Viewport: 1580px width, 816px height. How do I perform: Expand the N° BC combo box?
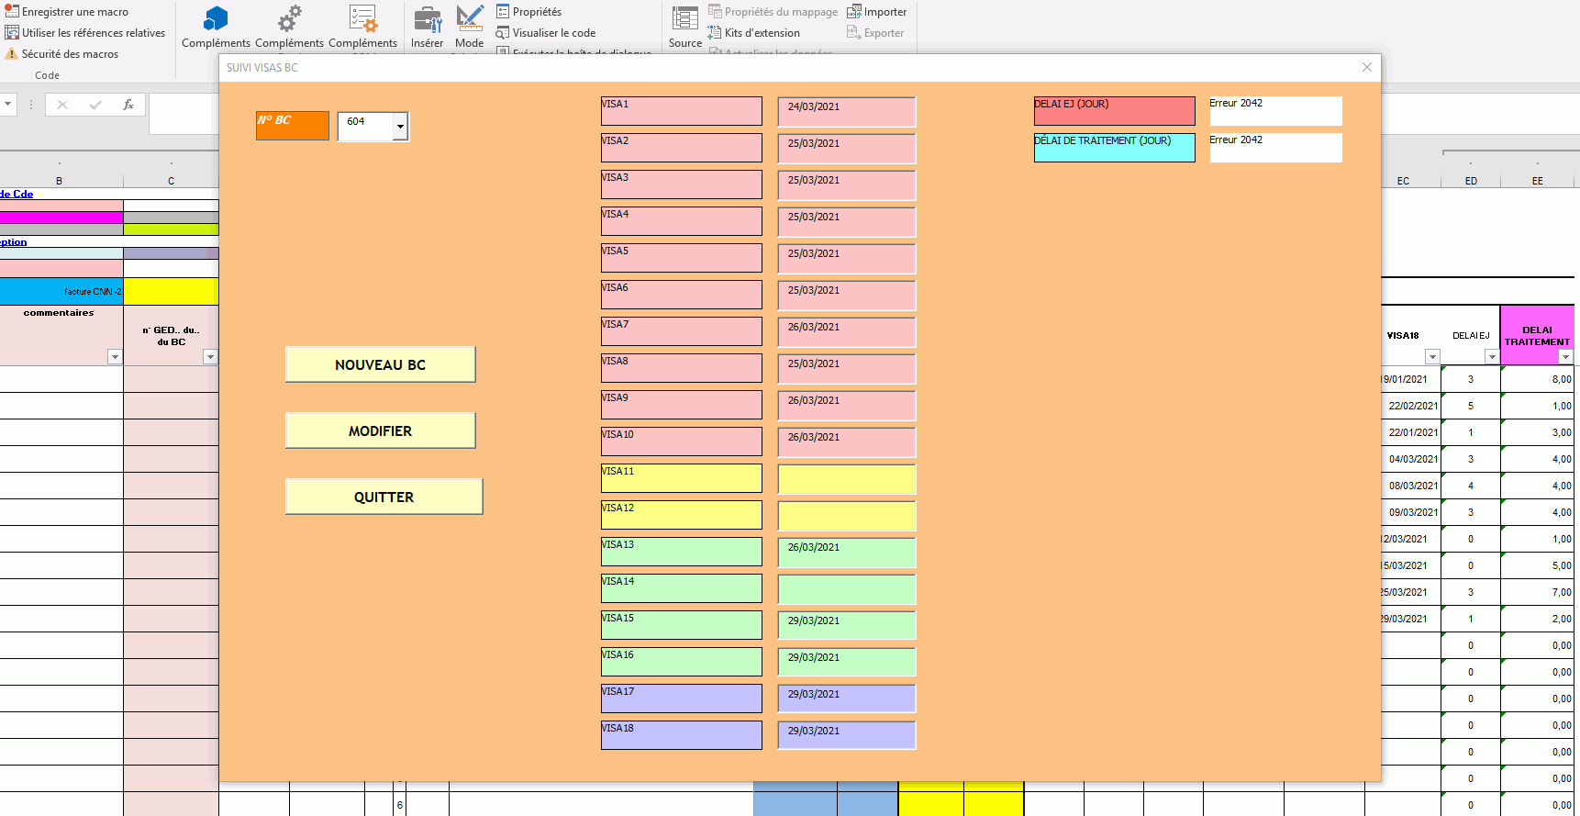point(400,127)
